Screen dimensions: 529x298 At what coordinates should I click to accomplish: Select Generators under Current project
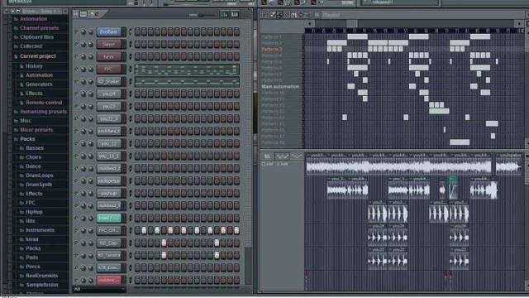click(39, 84)
